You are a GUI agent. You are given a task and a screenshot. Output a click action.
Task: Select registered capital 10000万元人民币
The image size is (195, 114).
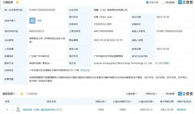click(x=103, y=24)
